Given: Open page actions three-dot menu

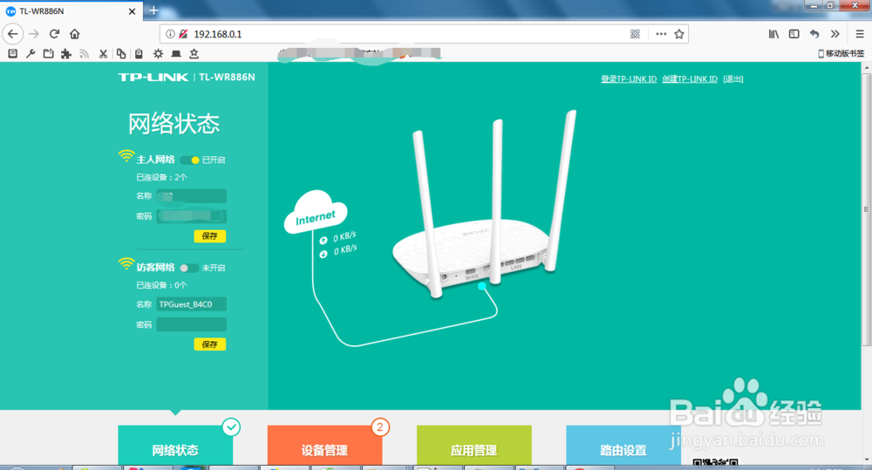Looking at the screenshot, I should click(661, 34).
